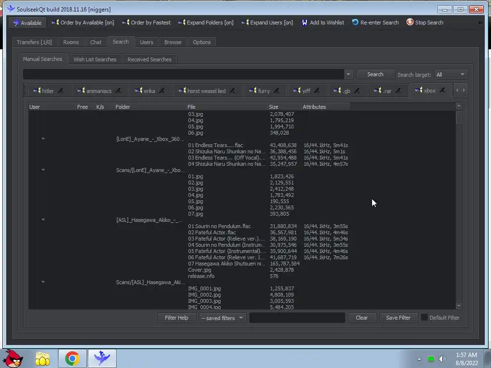Select file release.nfo
The width and height of the screenshot is (491, 368).
[x=201, y=276]
